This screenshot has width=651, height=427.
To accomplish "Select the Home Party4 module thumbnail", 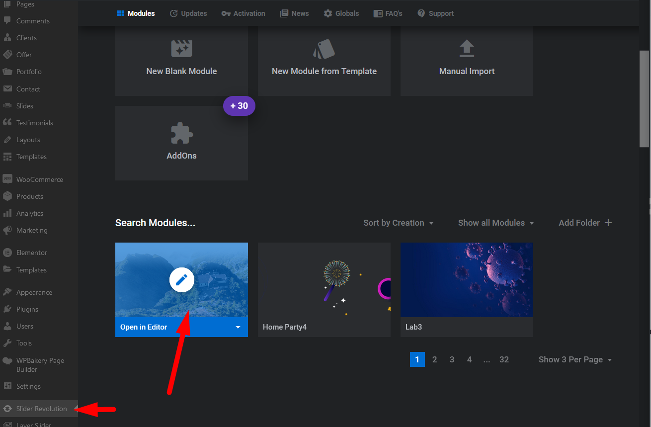I will [324, 280].
